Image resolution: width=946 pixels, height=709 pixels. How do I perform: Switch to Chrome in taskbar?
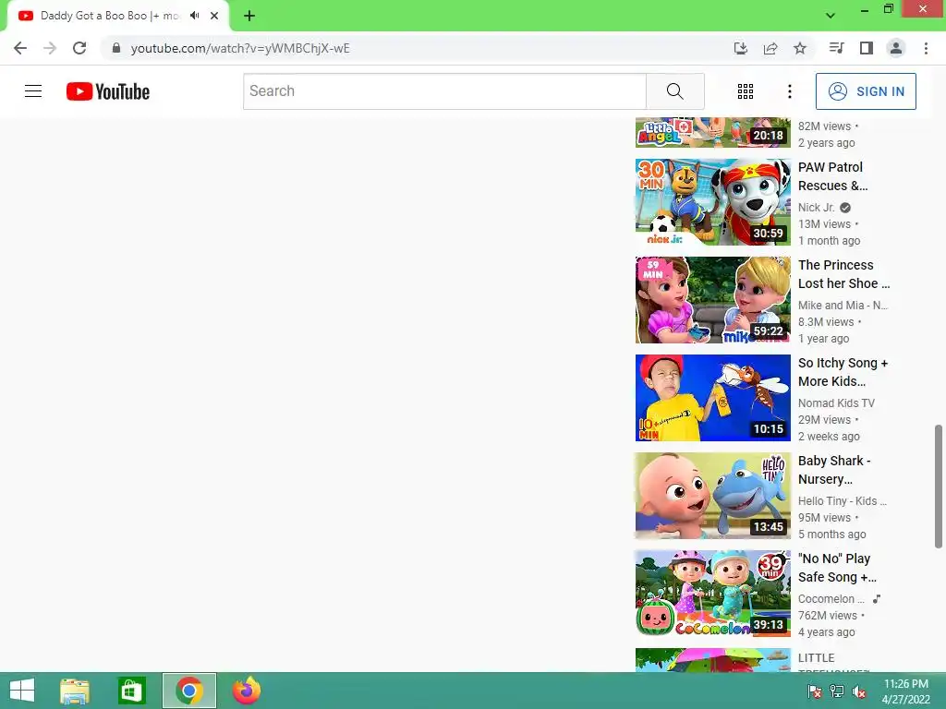coord(188,691)
